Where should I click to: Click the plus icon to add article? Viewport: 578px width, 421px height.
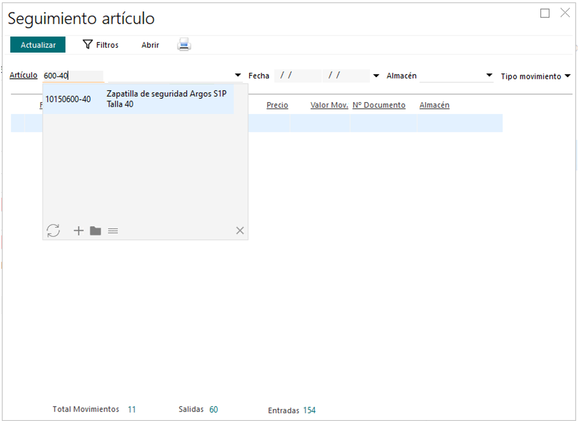pos(78,231)
